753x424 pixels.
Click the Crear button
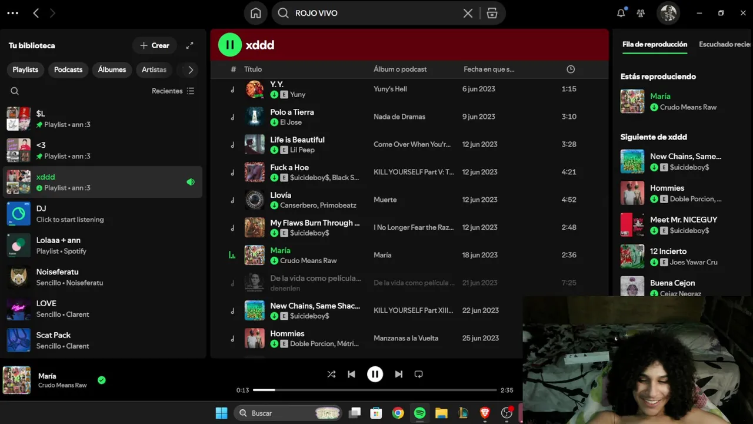pyautogui.click(x=155, y=45)
